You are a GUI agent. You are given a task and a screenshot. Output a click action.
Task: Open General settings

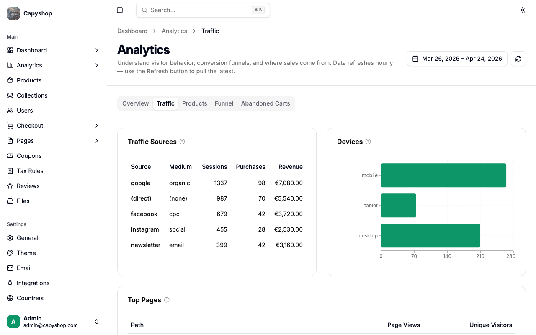click(x=54, y=238)
